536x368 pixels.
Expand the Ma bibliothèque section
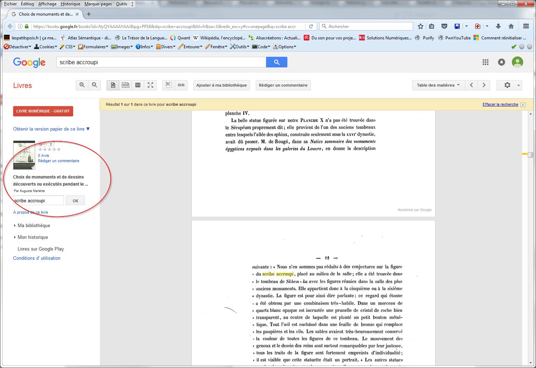tap(34, 225)
